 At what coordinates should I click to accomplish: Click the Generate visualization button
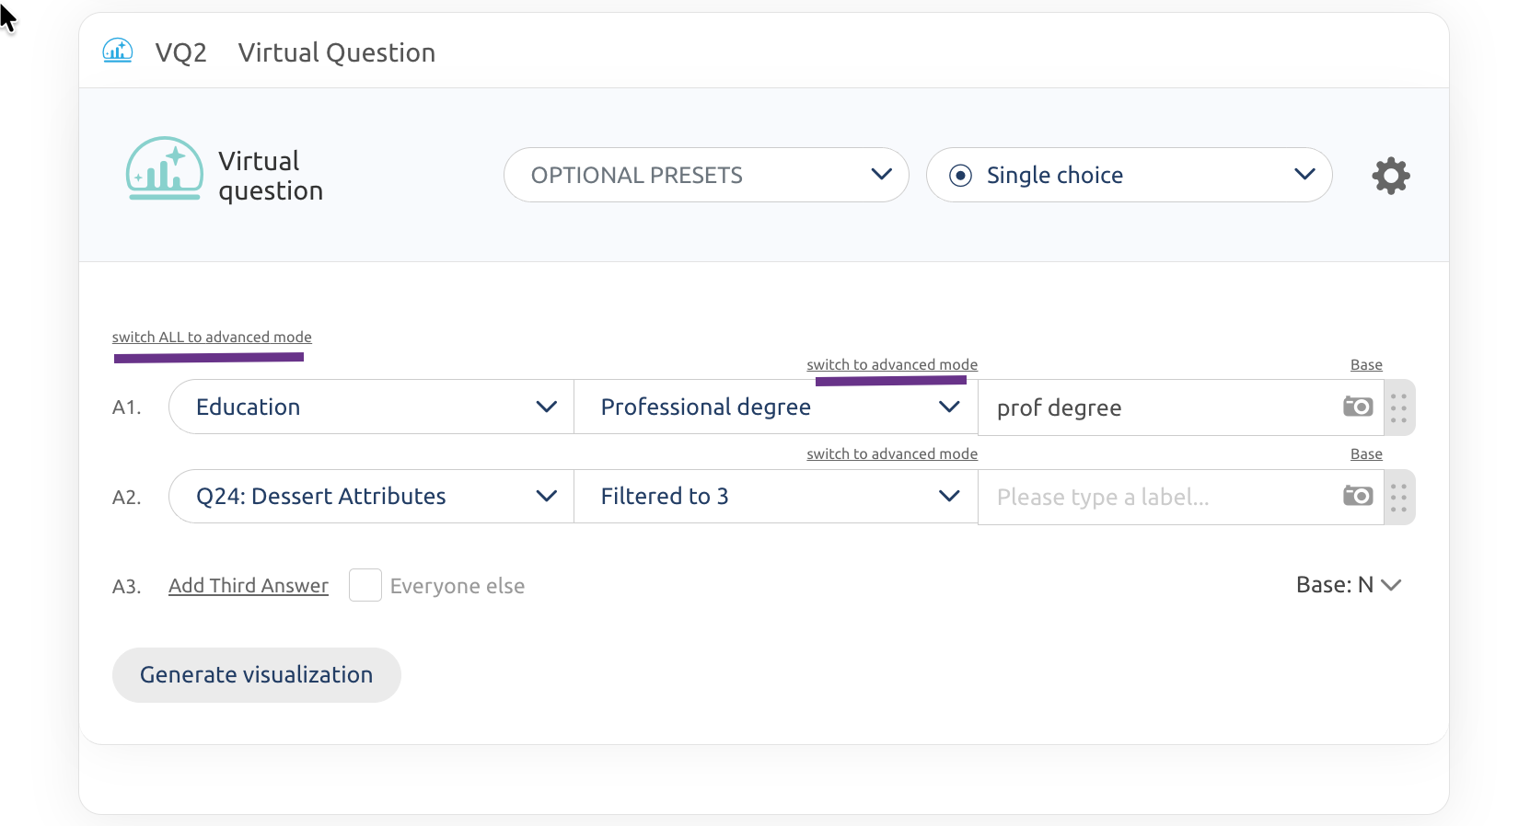(x=257, y=674)
